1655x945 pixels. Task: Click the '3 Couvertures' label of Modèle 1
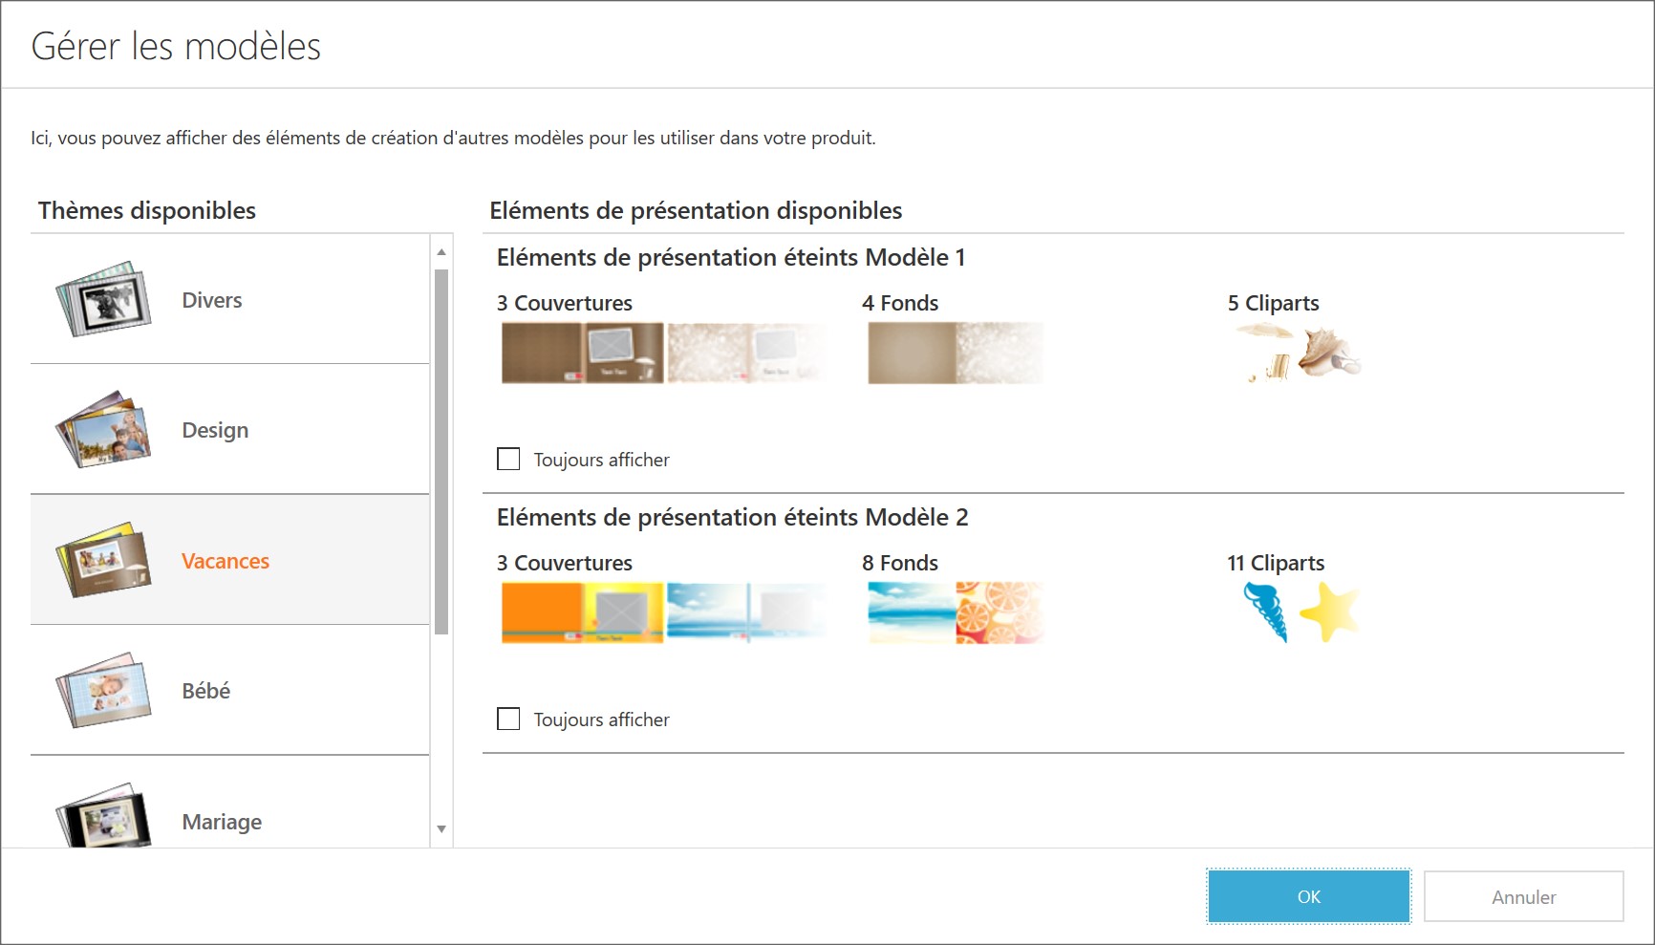tap(565, 303)
